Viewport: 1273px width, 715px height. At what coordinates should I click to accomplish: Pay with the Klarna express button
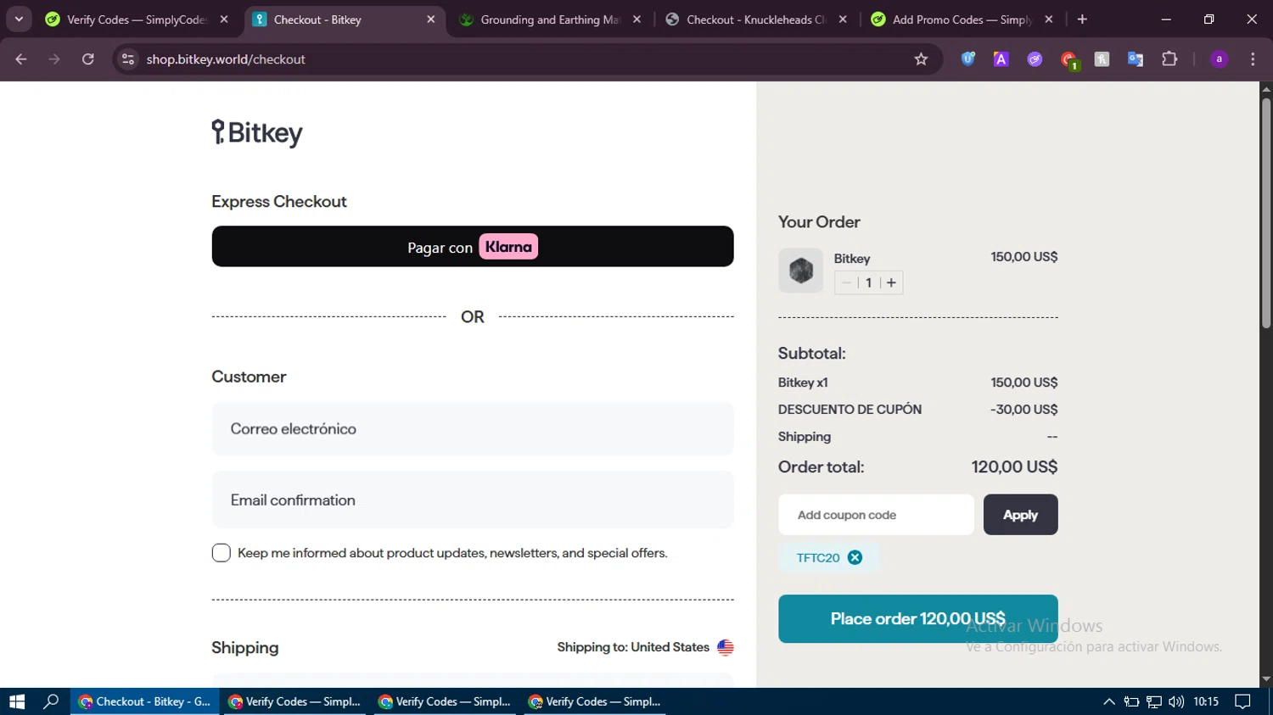473,246
